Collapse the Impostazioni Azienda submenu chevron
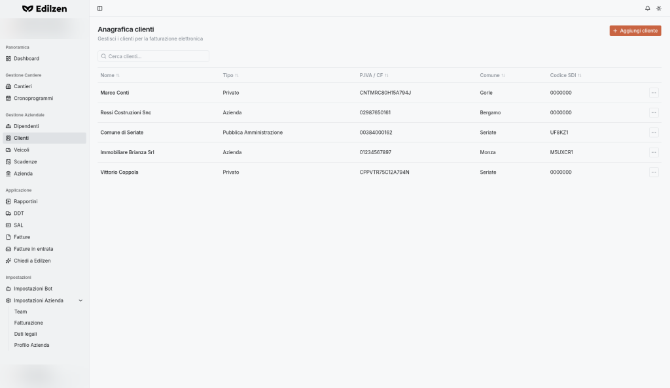Image resolution: width=670 pixels, height=388 pixels. point(80,300)
